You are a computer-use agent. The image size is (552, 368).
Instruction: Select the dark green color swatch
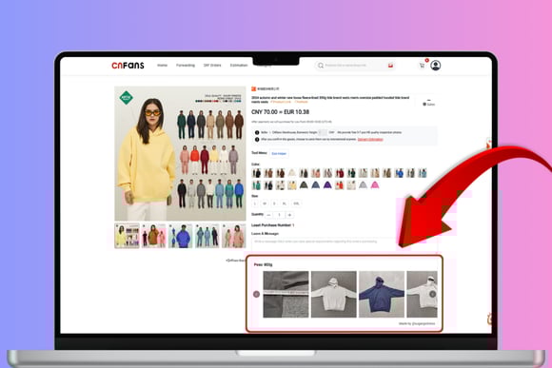tap(351, 173)
